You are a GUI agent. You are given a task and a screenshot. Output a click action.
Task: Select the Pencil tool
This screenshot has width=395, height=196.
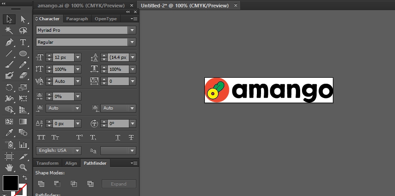click(x=23, y=64)
